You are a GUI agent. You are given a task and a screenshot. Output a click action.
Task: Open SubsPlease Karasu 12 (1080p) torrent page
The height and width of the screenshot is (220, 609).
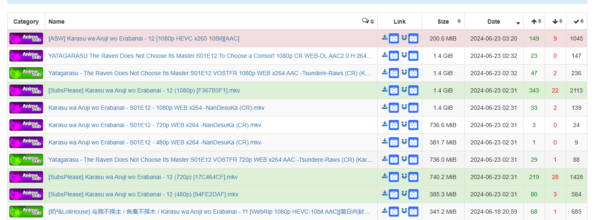click(144, 90)
